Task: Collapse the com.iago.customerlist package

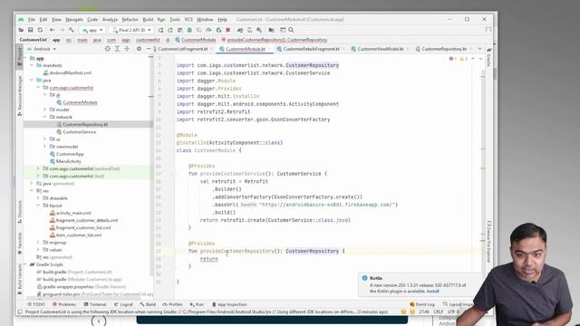Action: tap(38, 88)
